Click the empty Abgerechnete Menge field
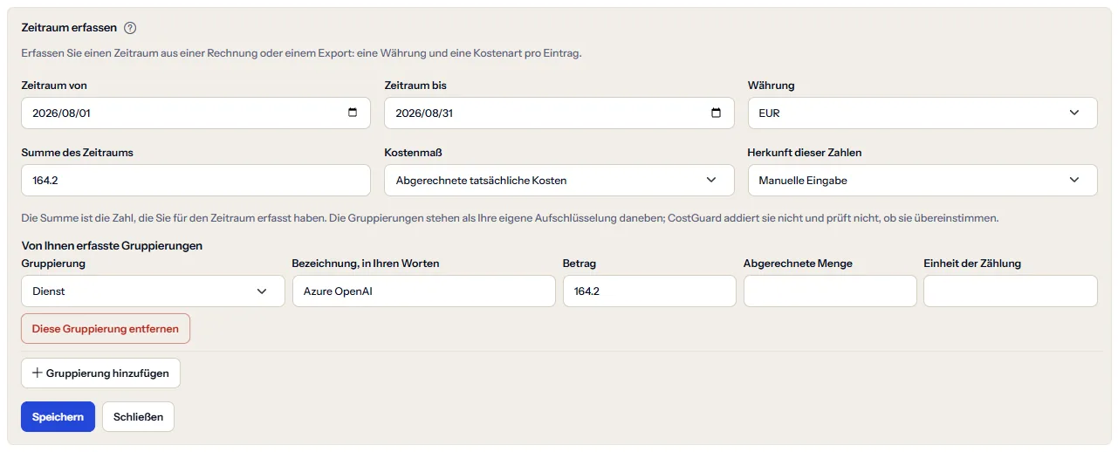The image size is (1118, 452). point(830,291)
